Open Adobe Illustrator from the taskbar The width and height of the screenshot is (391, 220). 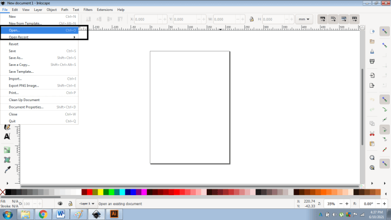coord(114,214)
